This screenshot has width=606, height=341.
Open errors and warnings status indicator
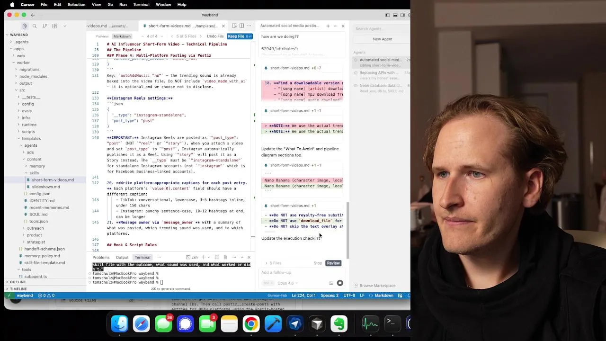coord(46,296)
